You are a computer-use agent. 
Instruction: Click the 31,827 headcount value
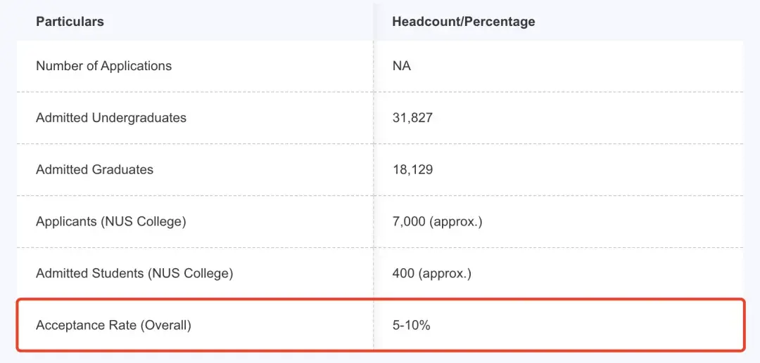tap(412, 118)
